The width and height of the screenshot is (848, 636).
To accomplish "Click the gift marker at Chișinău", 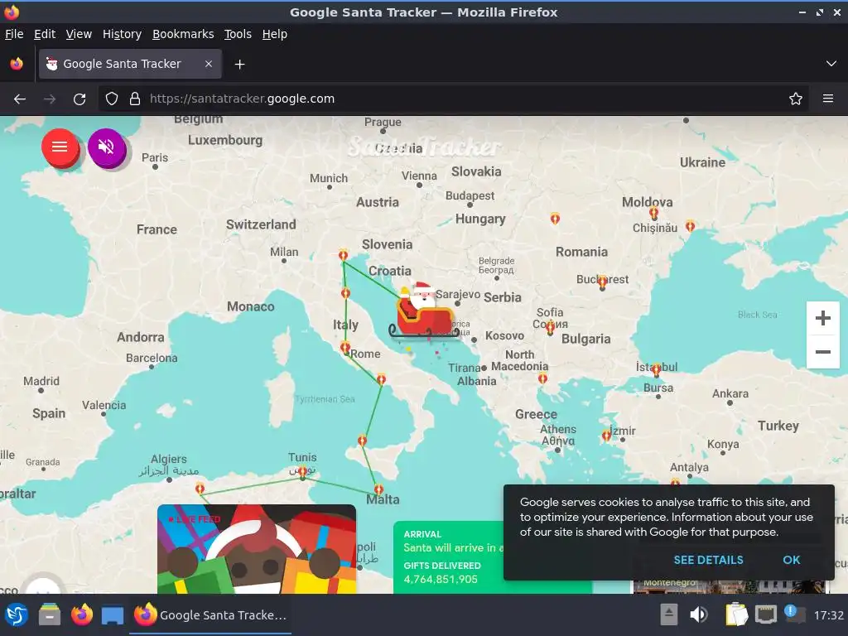I will tap(654, 213).
